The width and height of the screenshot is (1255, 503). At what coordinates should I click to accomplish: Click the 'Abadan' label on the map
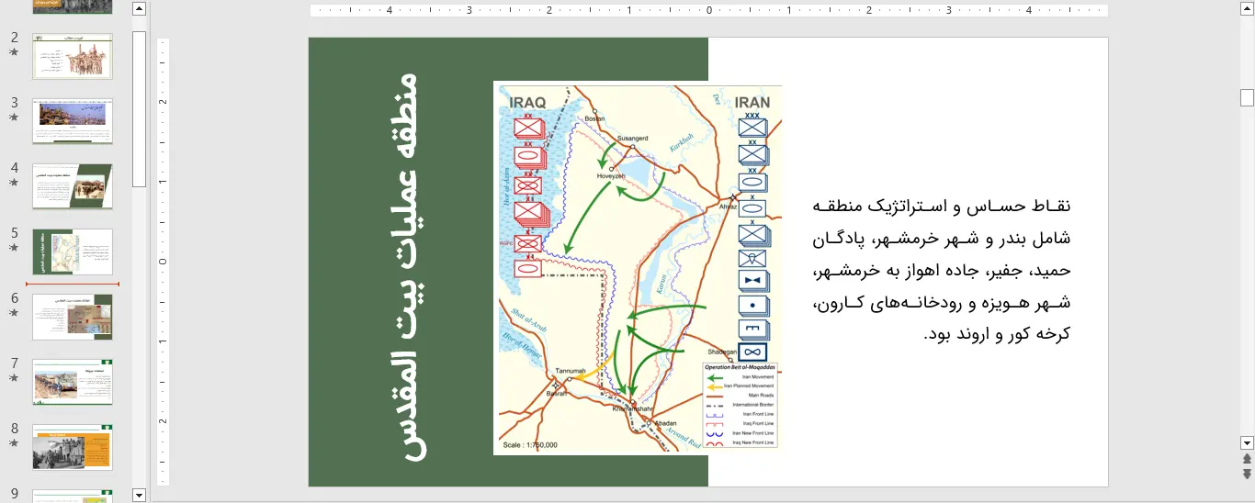click(x=664, y=423)
